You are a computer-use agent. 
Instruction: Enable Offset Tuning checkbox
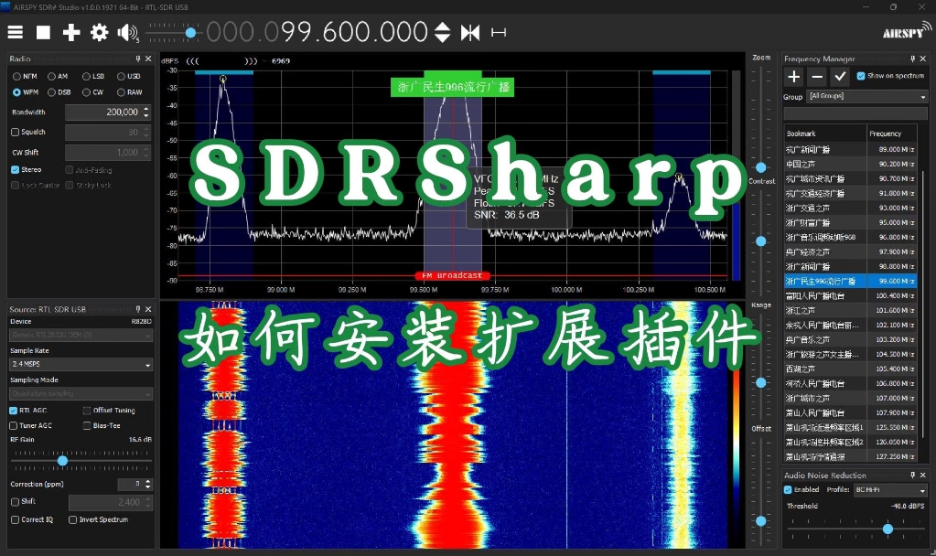tap(87, 411)
